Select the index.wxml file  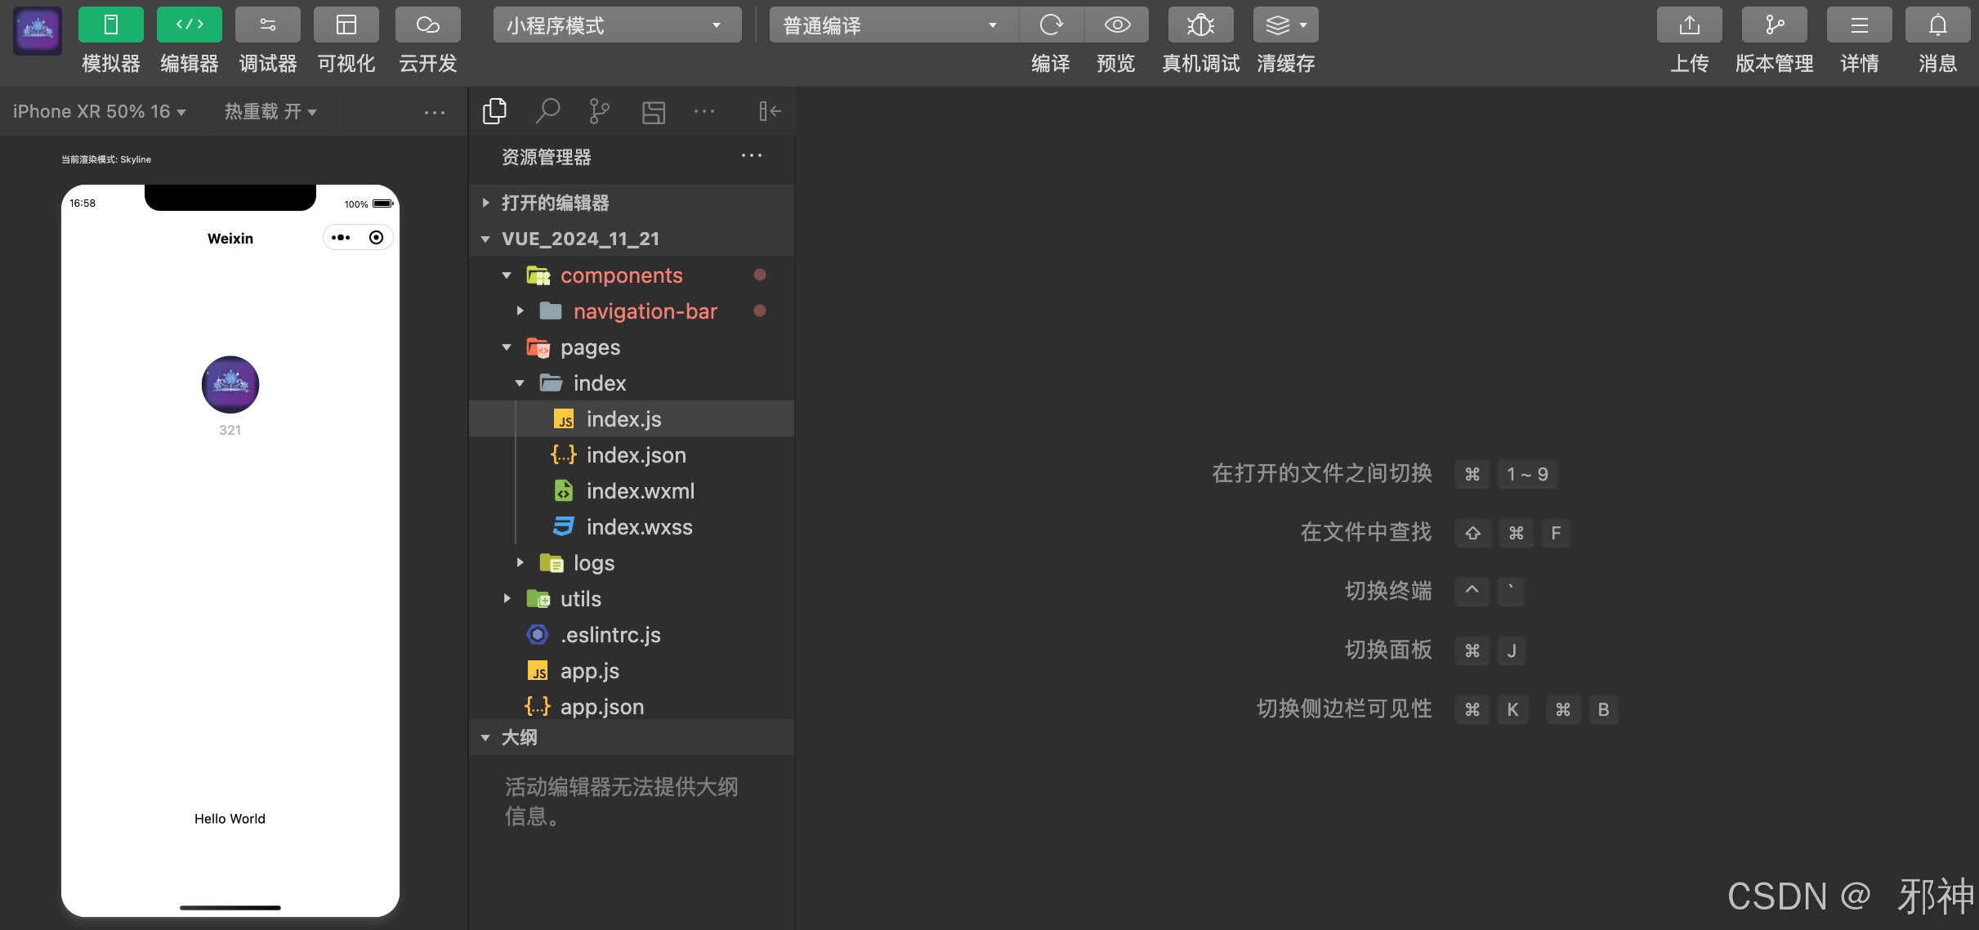coord(640,491)
